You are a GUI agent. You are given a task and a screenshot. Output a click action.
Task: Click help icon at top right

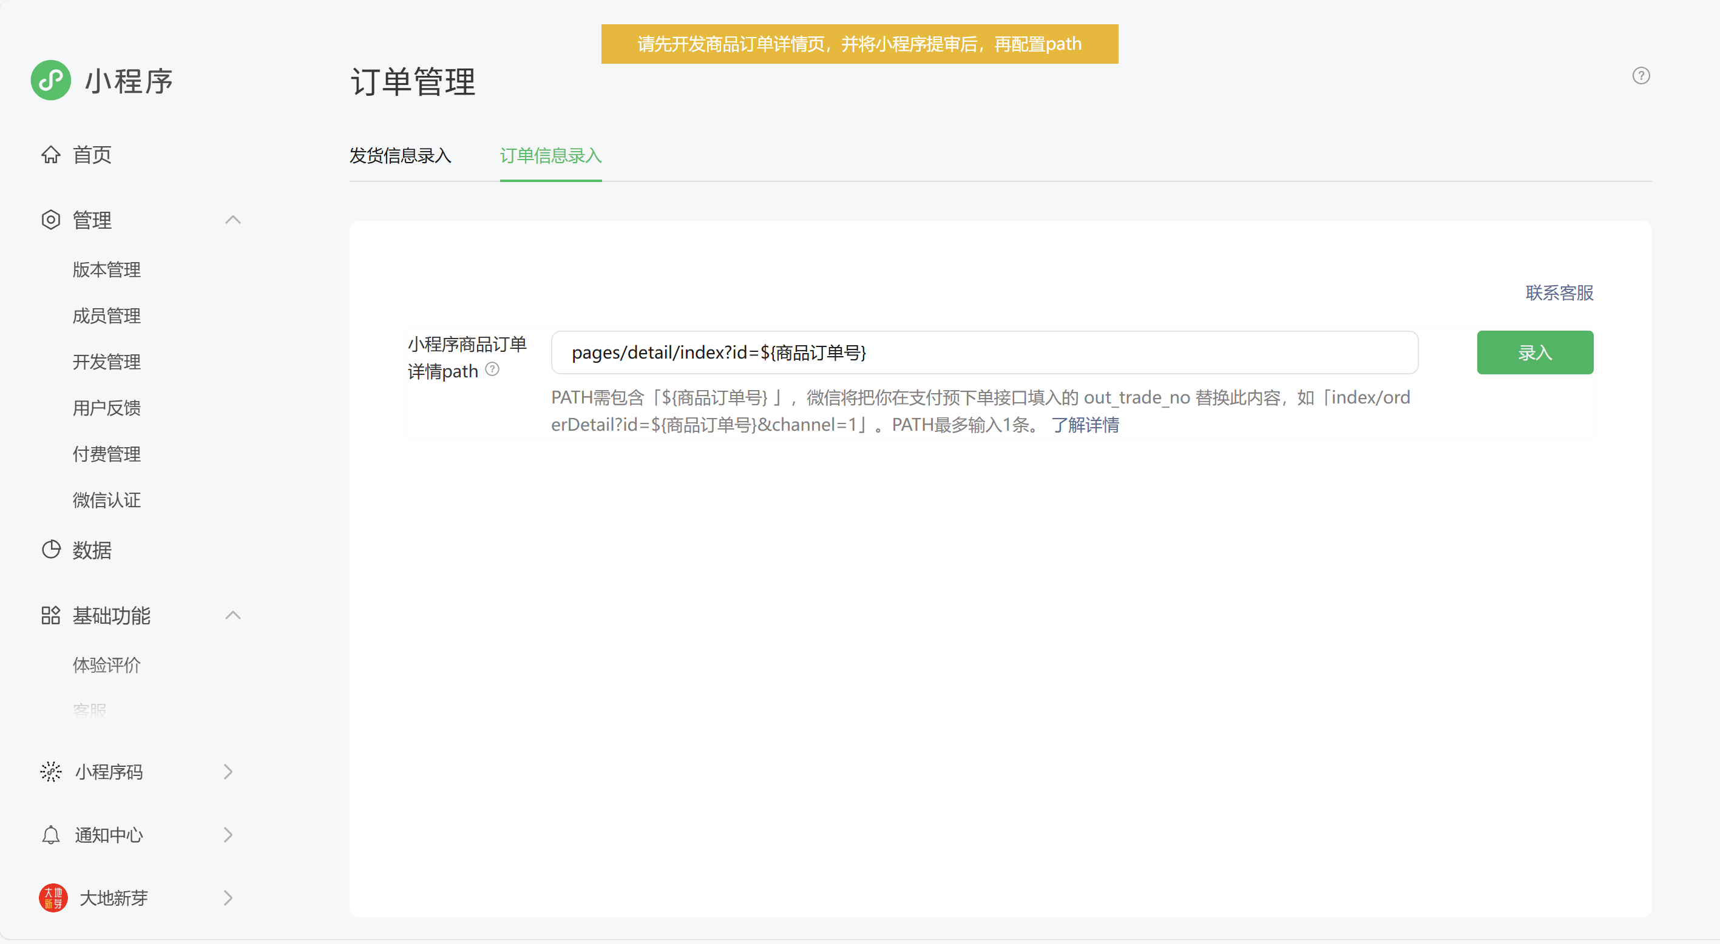point(1640,75)
